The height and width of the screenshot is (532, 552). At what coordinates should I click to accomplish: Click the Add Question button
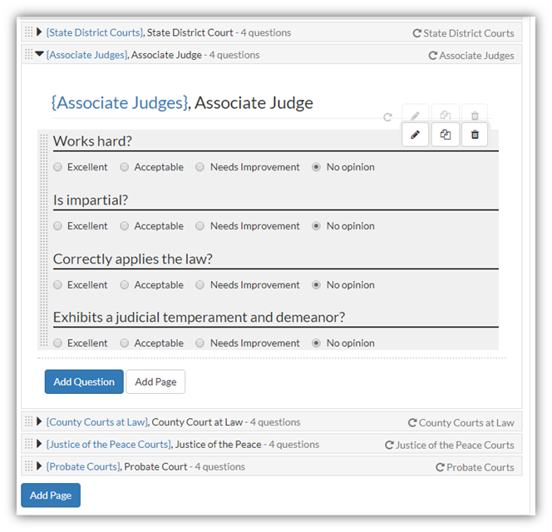pyautogui.click(x=84, y=382)
